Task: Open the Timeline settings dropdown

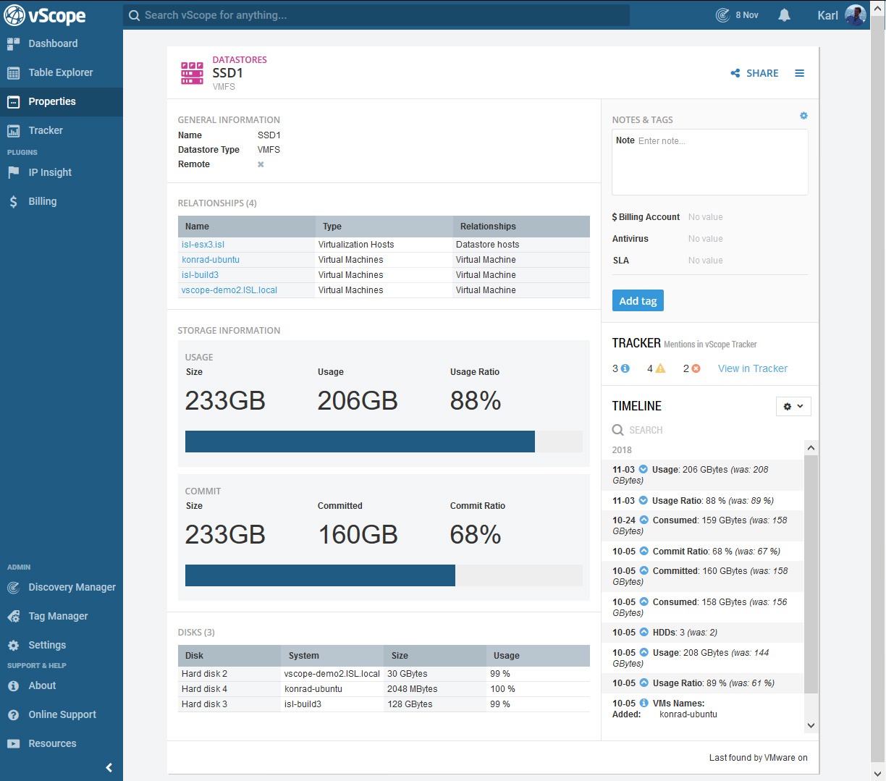Action: (x=793, y=407)
